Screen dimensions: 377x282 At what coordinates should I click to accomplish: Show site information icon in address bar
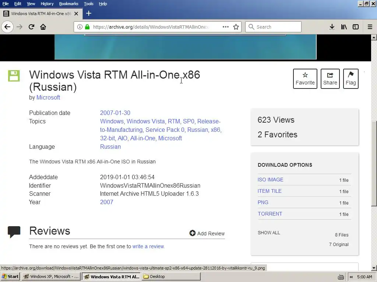coord(80,27)
